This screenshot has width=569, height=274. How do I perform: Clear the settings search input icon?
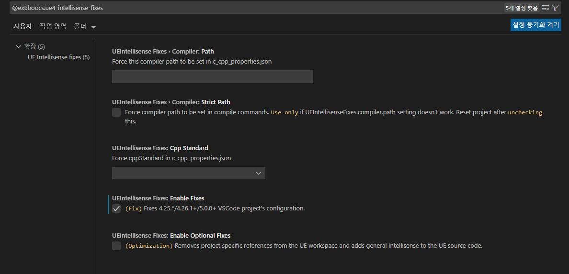coord(546,8)
